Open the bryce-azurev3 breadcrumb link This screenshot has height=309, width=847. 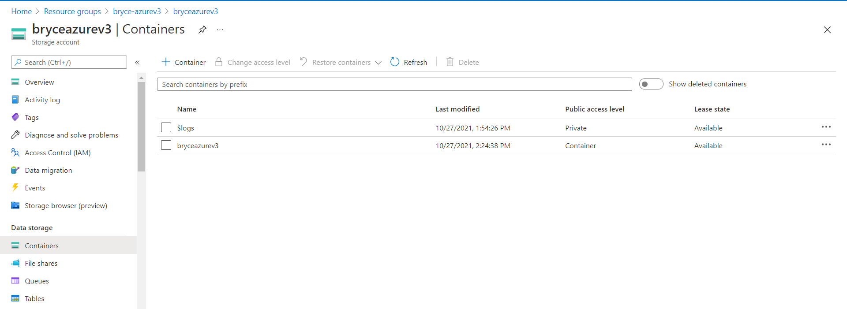[137, 11]
